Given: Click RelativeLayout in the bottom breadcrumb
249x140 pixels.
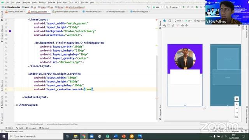Looking at the screenshot, I should [37, 124].
